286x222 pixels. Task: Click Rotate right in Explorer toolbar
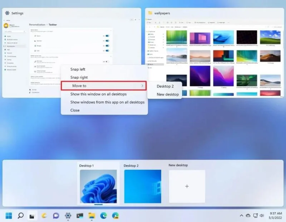click(221, 23)
